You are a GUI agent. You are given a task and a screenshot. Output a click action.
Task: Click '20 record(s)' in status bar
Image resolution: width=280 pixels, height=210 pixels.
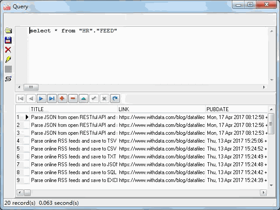[20, 203]
